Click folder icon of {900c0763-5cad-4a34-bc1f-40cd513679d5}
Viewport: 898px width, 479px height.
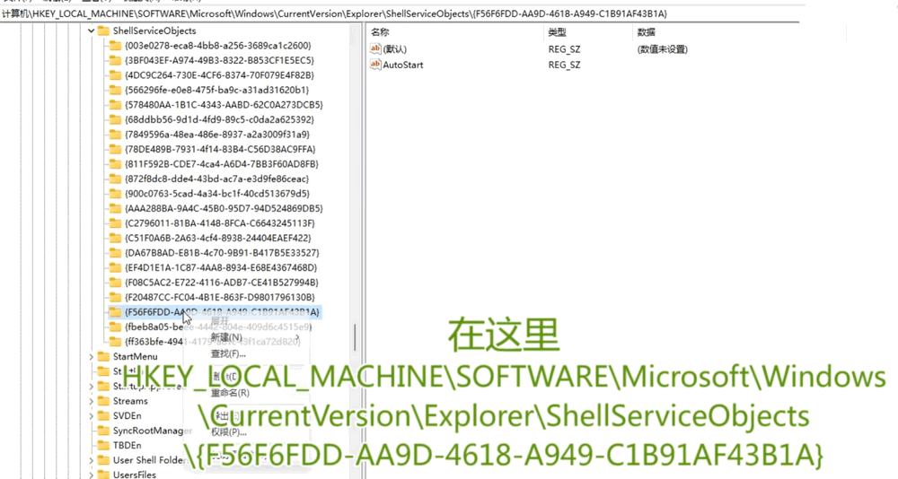[x=115, y=194]
